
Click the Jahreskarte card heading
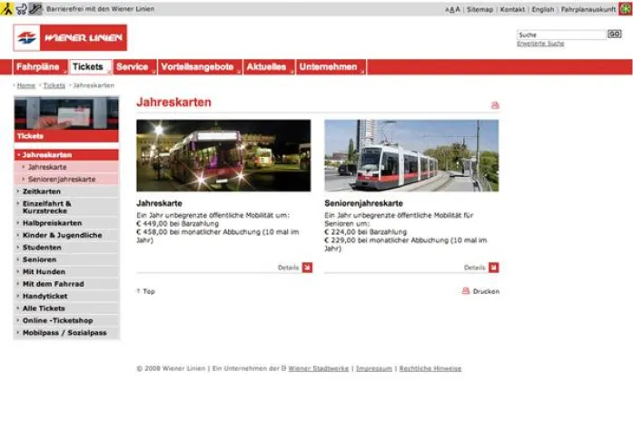tap(159, 203)
